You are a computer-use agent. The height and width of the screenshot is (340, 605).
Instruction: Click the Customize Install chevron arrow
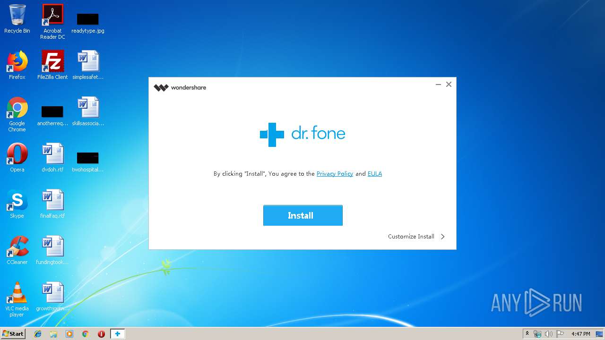click(x=443, y=237)
